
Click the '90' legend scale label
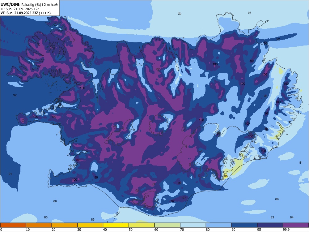[233, 230]
